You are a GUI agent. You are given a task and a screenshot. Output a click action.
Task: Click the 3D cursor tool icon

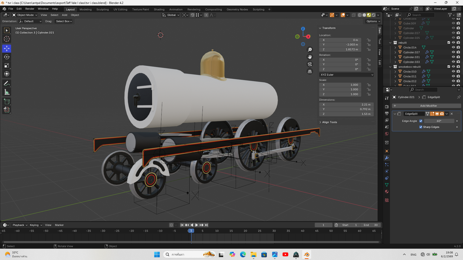7,38
